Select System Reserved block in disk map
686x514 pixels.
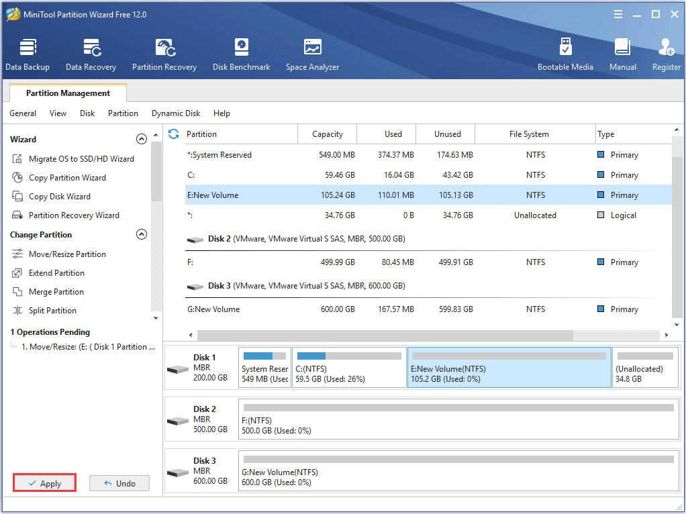pos(264,368)
